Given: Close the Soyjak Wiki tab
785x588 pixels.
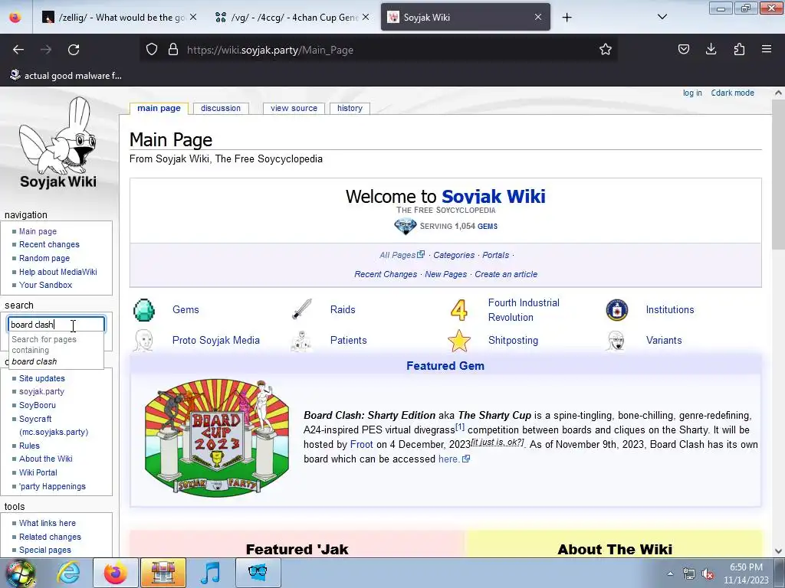Looking at the screenshot, I should [538, 17].
